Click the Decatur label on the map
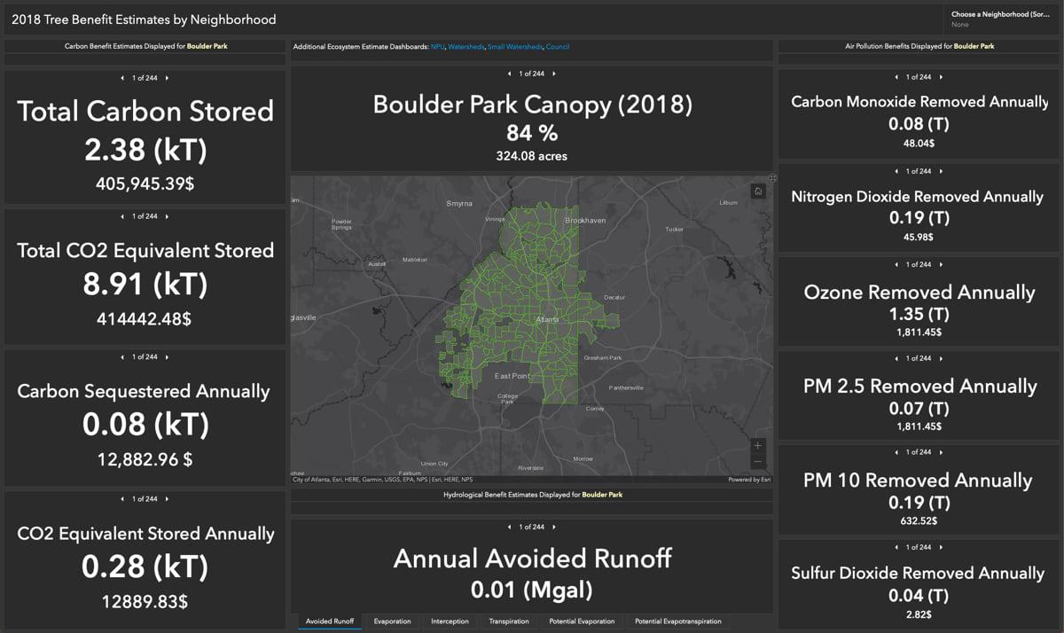 point(614,297)
